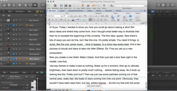This screenshot has width=177, height=91.
Task: Open Logic's Loop Browser icon
Action: click(x=168, y=5)
